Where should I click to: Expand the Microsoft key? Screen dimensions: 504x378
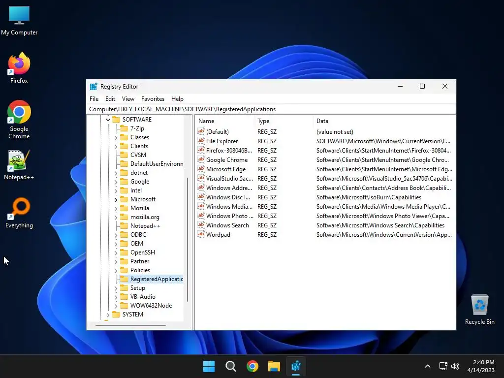tap(116, 200)
